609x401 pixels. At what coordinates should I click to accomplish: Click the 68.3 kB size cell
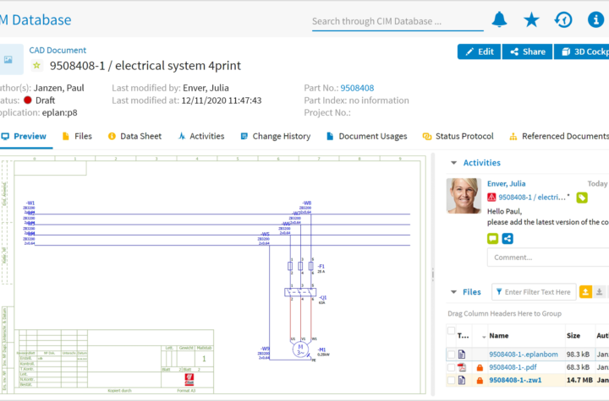tap(578, 367)
